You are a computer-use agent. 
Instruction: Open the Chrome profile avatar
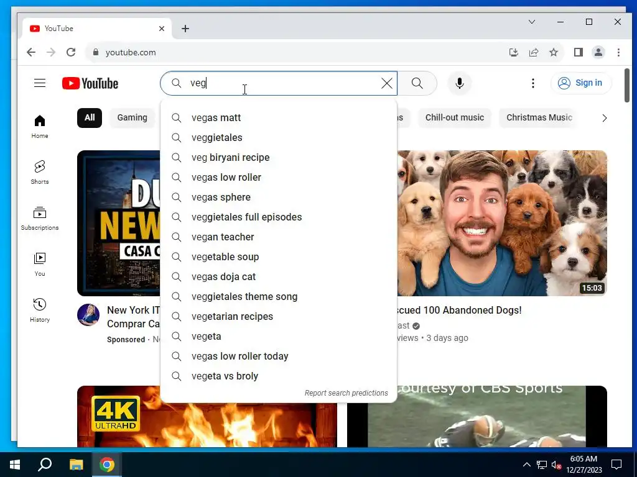[598, 52]
